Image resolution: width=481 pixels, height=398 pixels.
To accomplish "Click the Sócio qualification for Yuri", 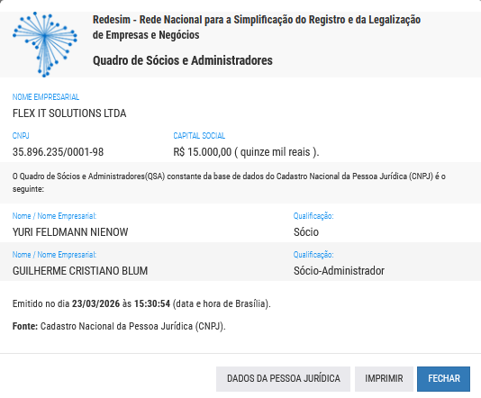I will (306, 232).
